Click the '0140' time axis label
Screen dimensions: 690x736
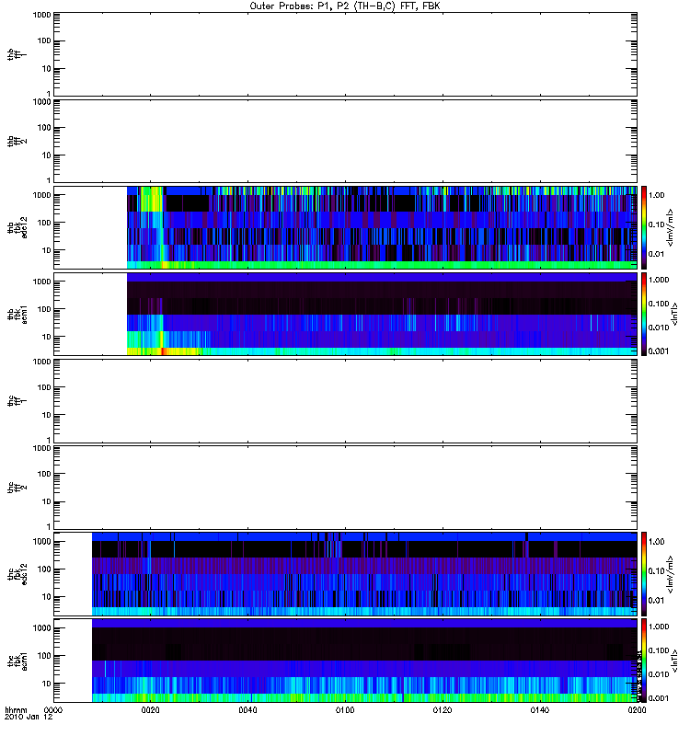pos(540,710)
